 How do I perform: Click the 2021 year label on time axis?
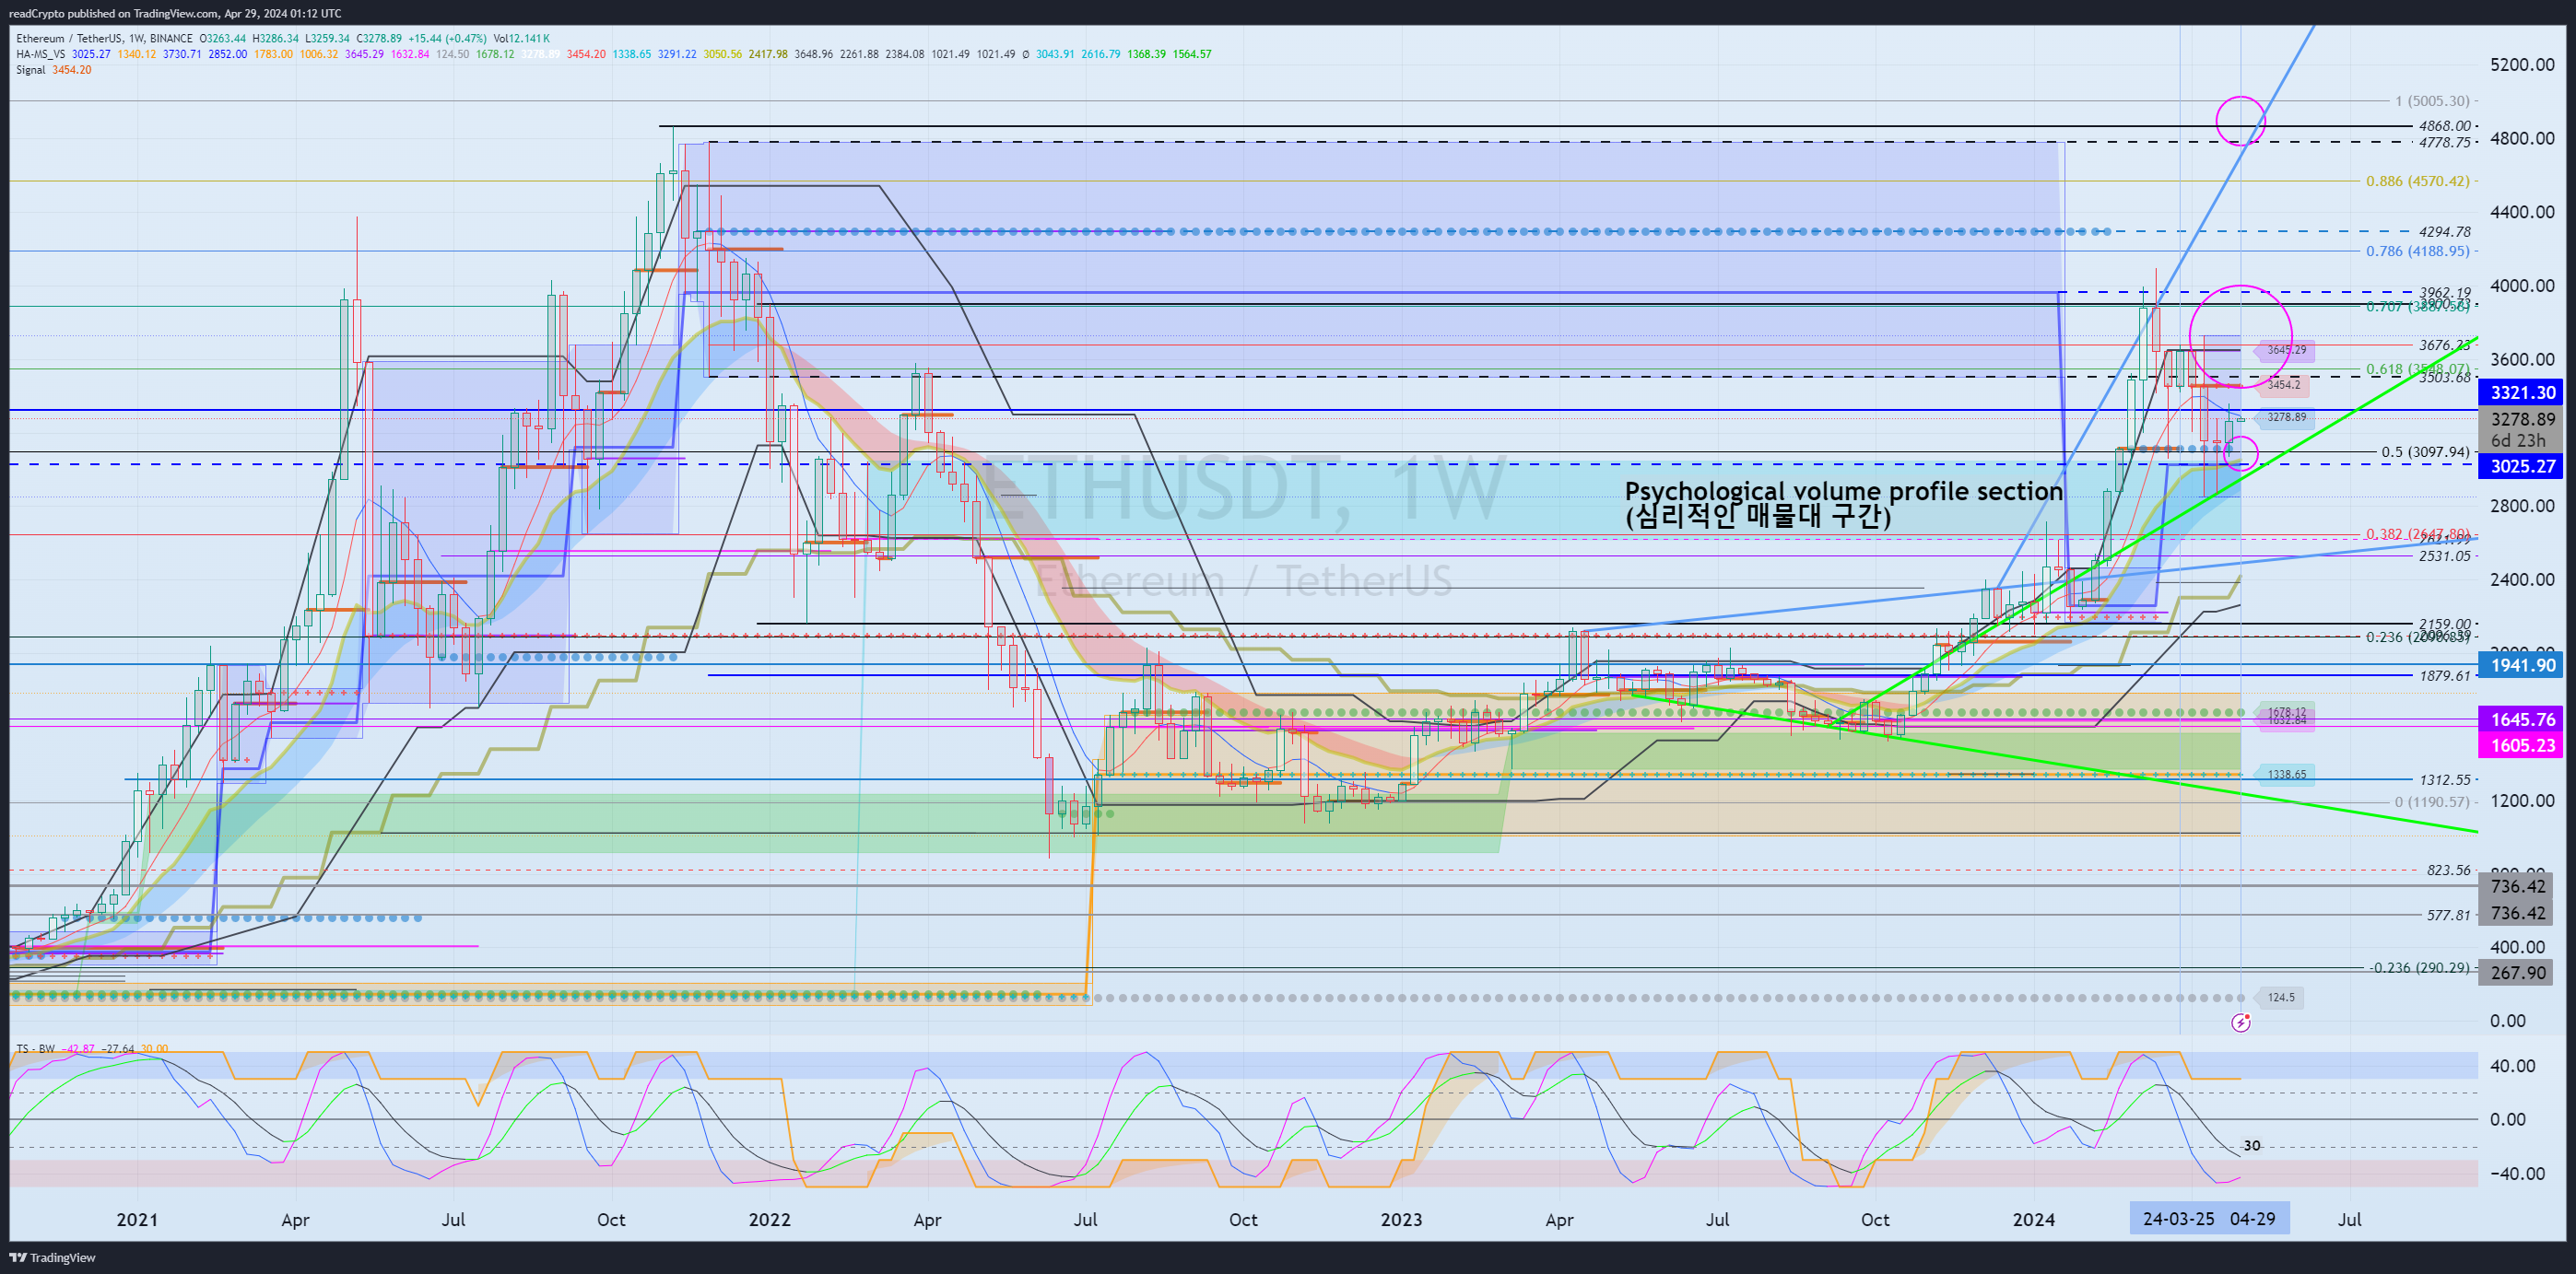coord(137,1219)
